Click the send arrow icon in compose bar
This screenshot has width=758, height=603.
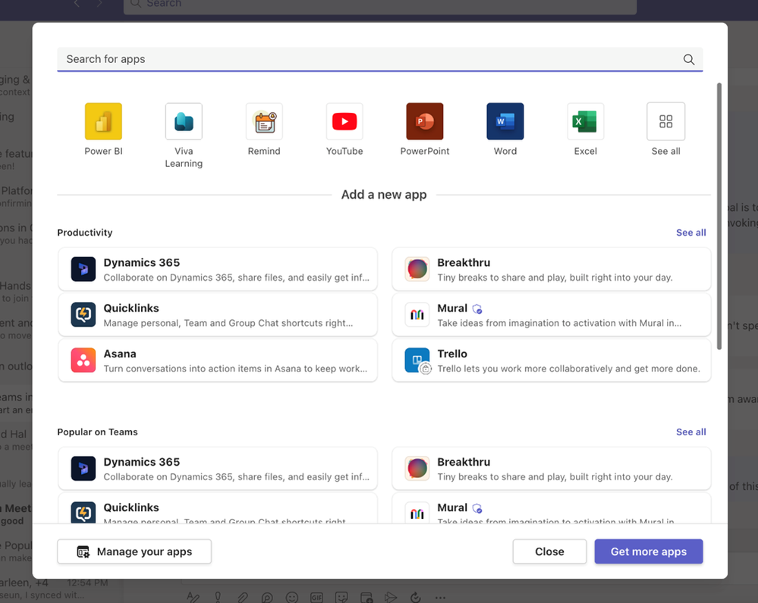click(x=391, y=598)
